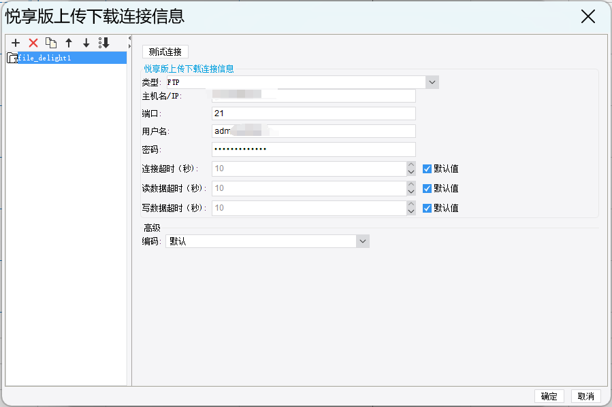Screen dimensions: 612x407
Task: Click the 测试连接 button
Action: pyautogui.click(x=165, y=52)
